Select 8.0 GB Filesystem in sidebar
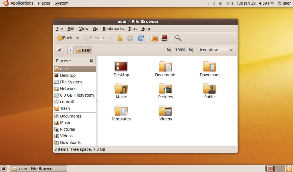 click(75, 95)
